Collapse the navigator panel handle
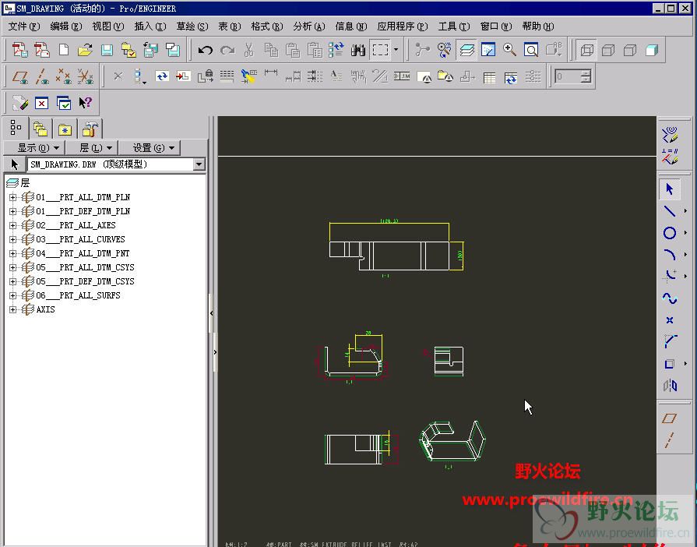The image size is (697, 547). click(x=212, y=313)
